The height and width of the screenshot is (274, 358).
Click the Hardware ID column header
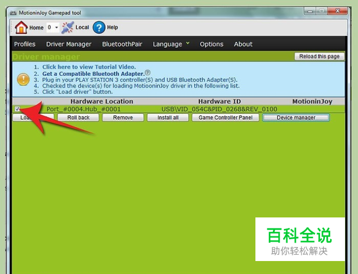[x=220, y=101]
